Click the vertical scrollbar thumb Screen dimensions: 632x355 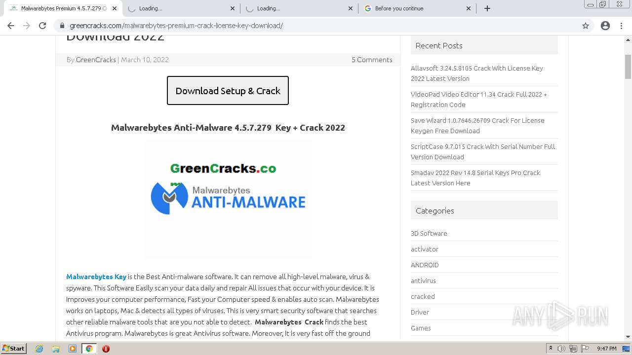628,67
